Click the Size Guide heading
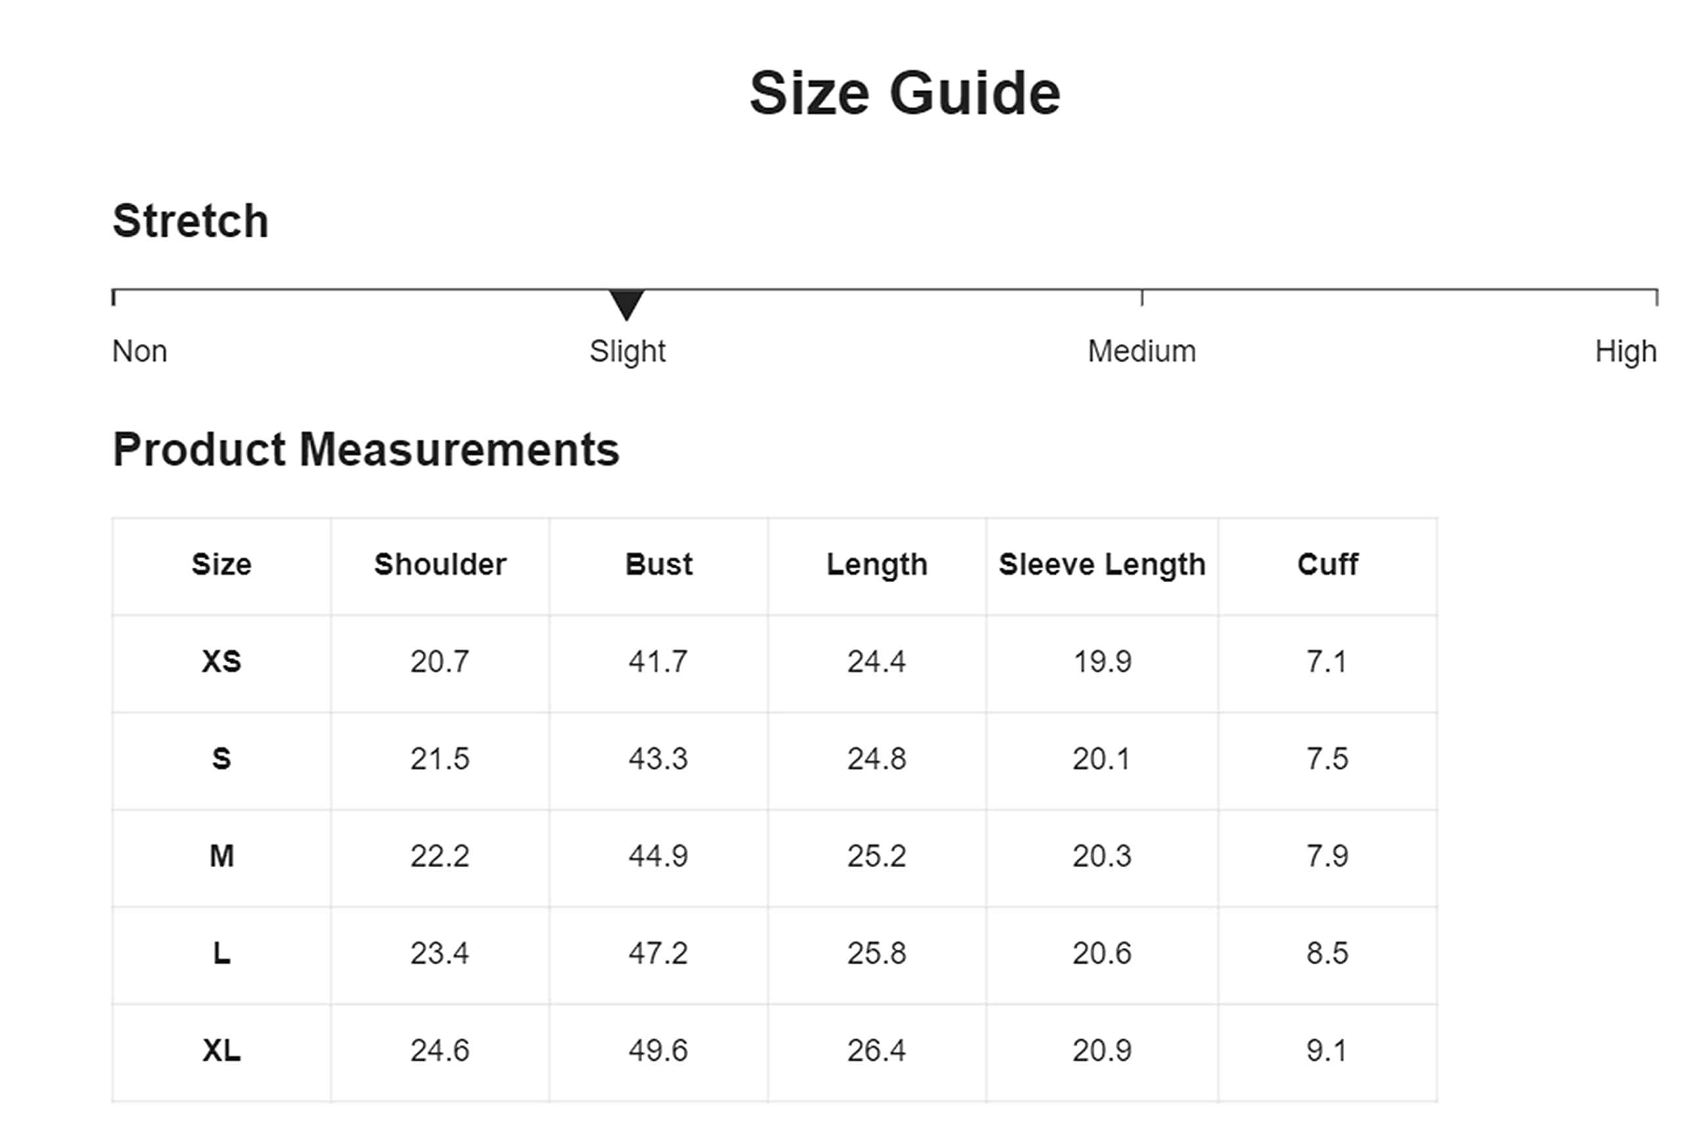Screen dimensions: 1681x1131 (905, 93)
